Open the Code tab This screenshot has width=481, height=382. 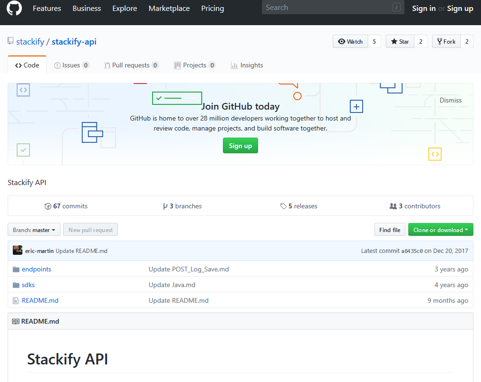pos(27,65)
